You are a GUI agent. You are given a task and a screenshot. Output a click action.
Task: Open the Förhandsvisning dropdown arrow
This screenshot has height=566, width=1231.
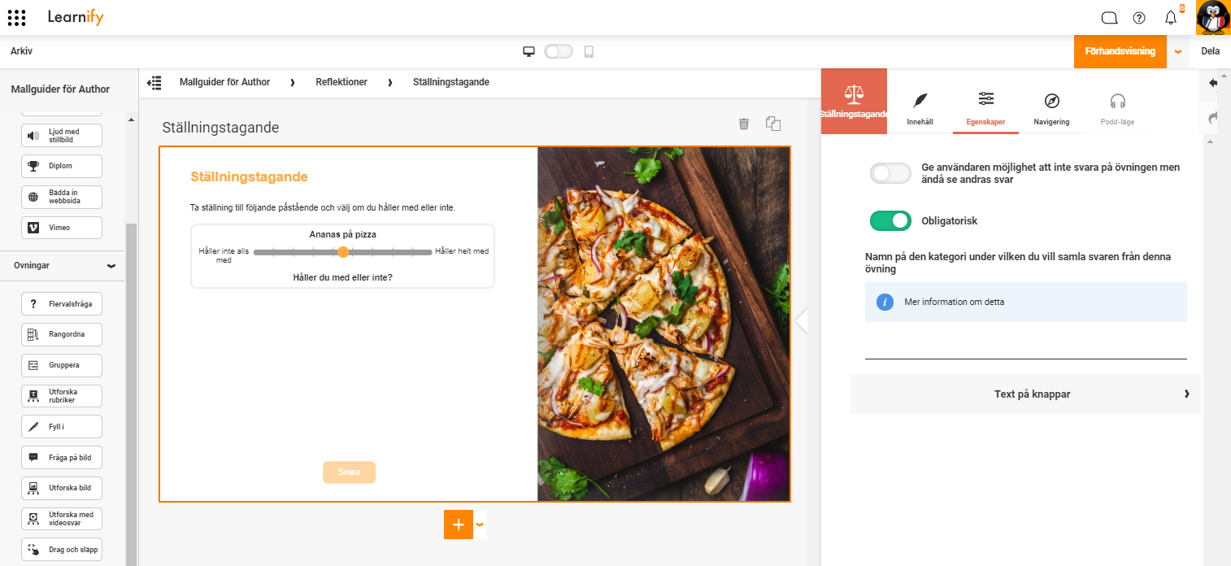pyautogui.click(x=1178, y=51)
